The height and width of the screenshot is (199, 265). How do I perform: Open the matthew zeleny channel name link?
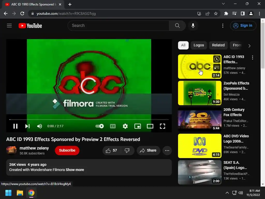(x=34, y=148)
